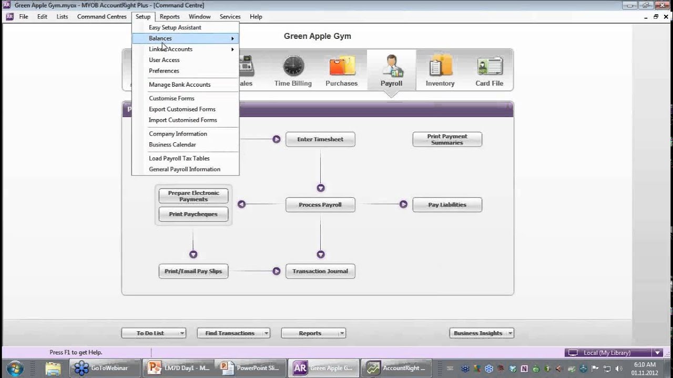This screenshot has width=673, height=378.
Task: Expand the Business Insights dropdown arrow
Action: tap(510, 333)
